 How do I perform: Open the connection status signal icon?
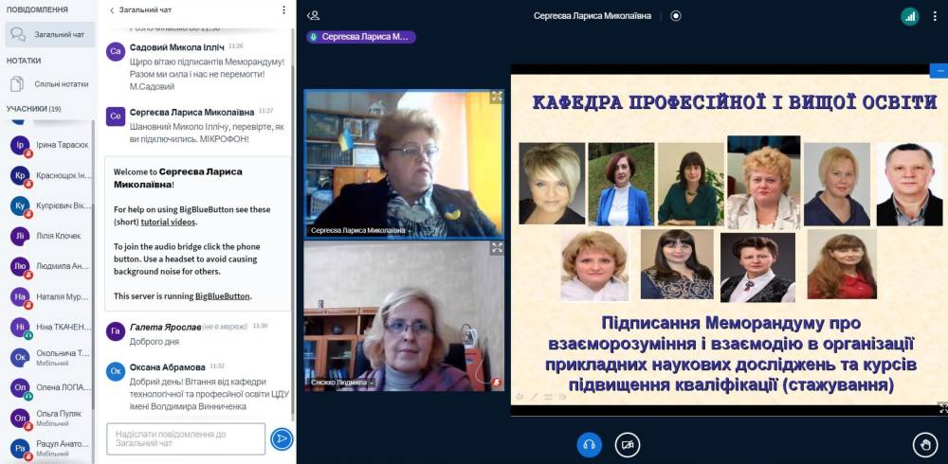(910, 16)
